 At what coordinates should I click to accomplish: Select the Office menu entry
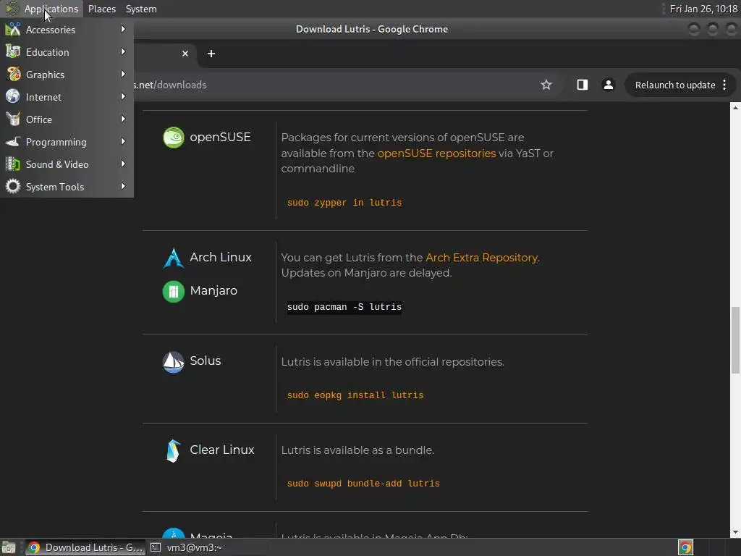click(x=67, y=119)
